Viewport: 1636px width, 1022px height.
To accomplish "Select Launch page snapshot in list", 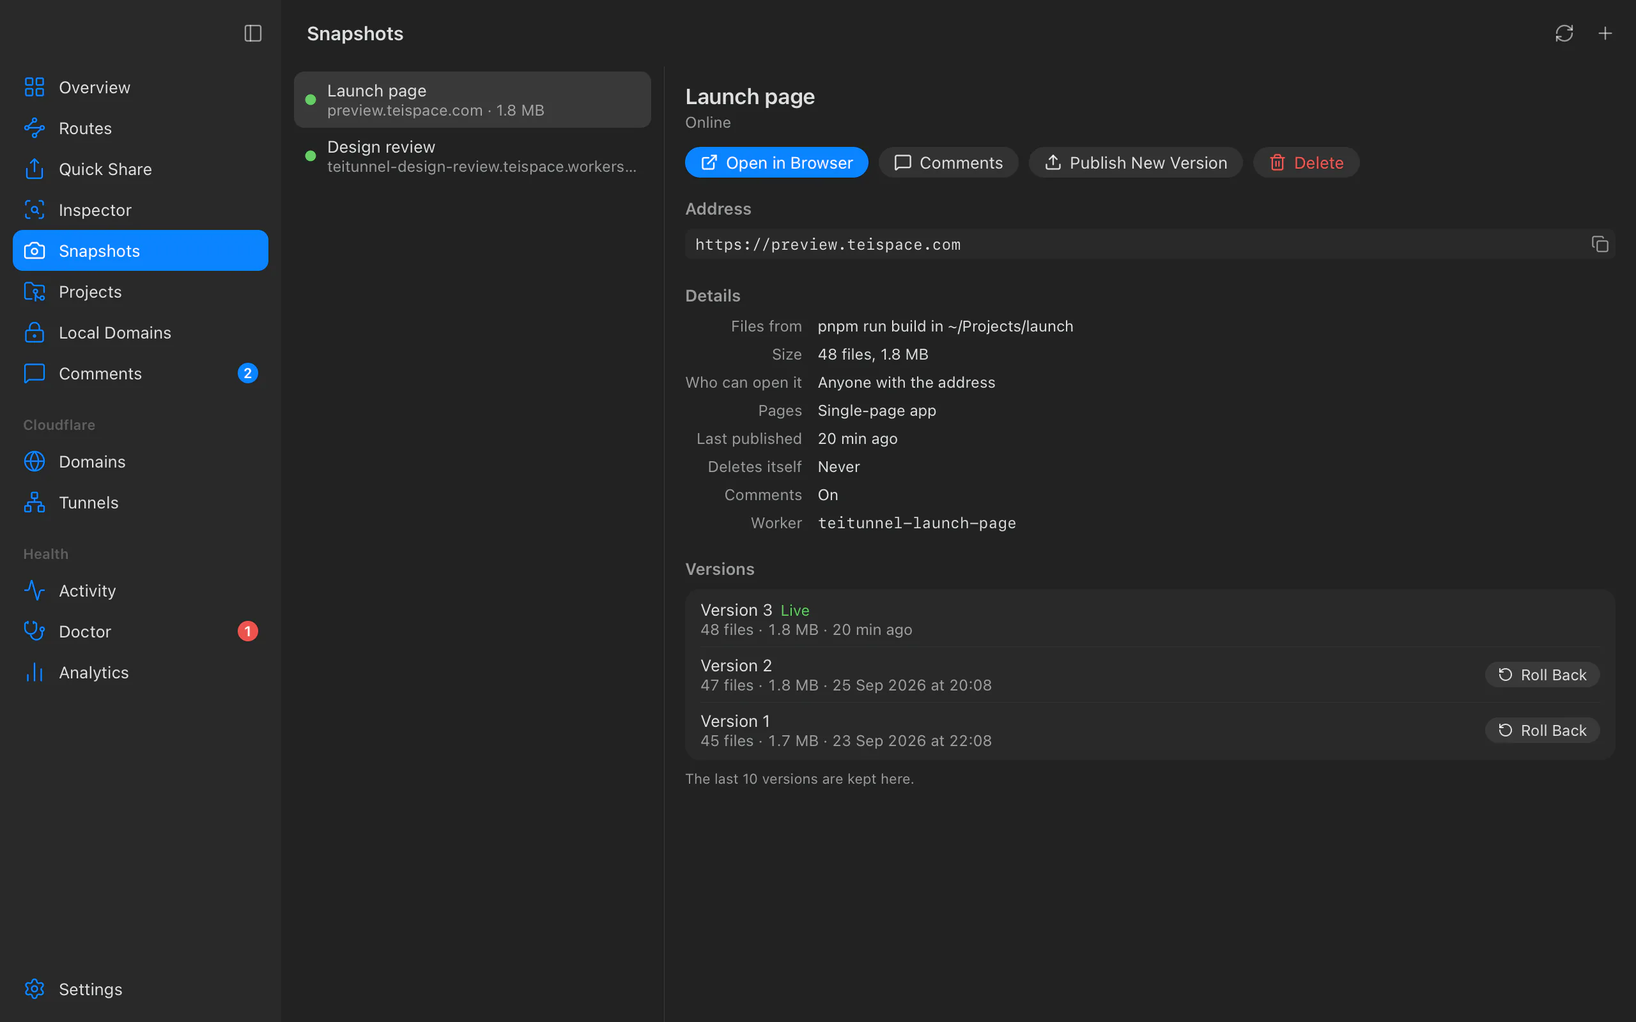I will pos(472,100).
